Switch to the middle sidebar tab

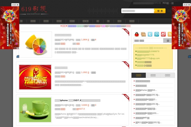point(153,75)
